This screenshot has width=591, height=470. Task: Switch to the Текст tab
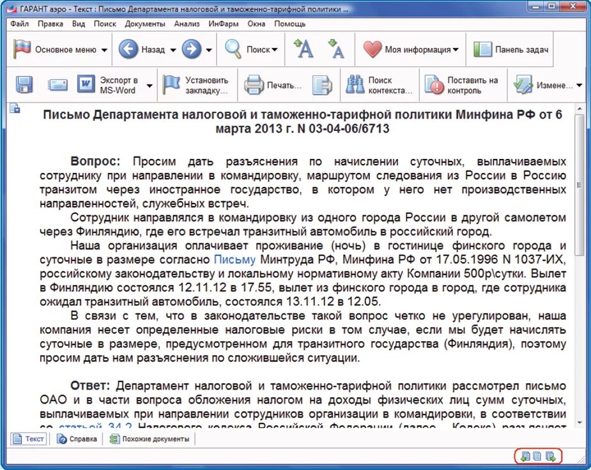(x=29, y=439)
